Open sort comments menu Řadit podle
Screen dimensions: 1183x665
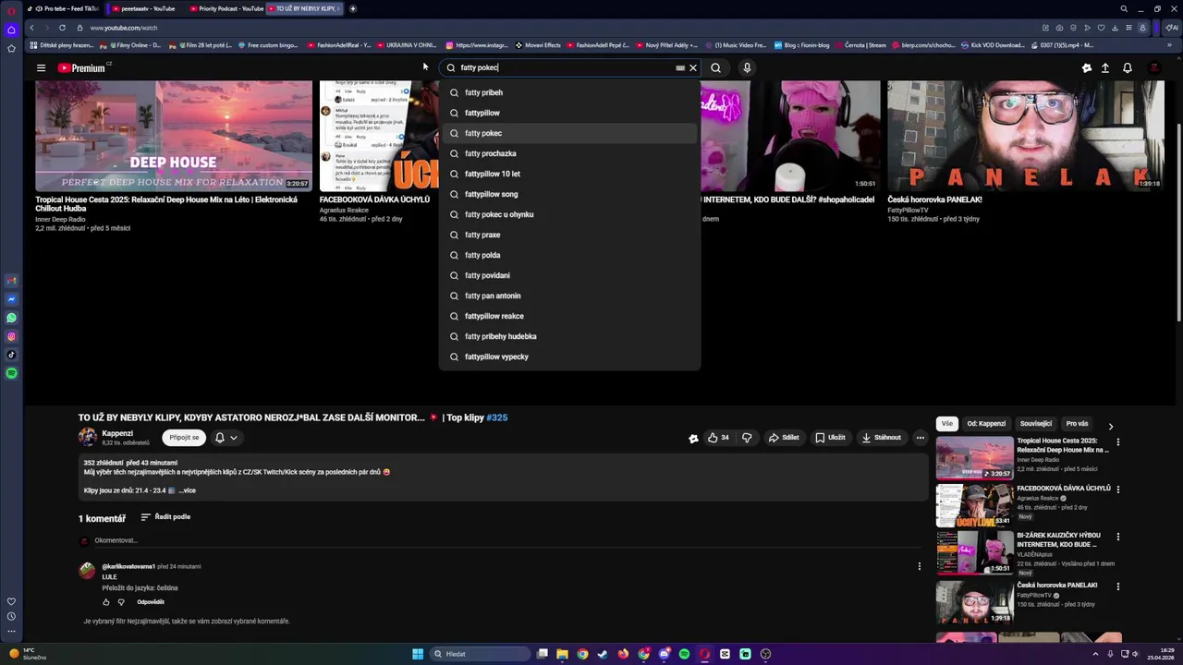pyautogui.click(x=165, y=517)
